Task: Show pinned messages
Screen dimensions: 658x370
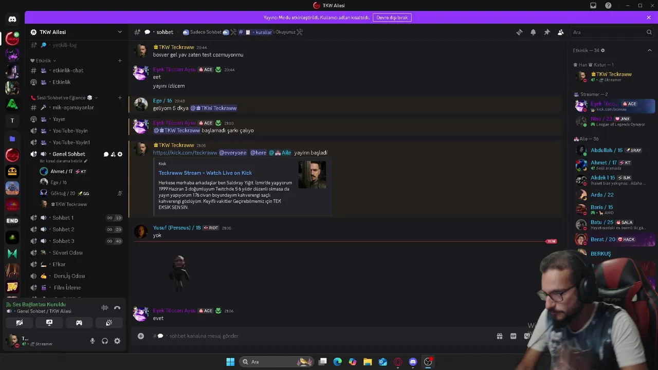Action: tap(547, 32)
